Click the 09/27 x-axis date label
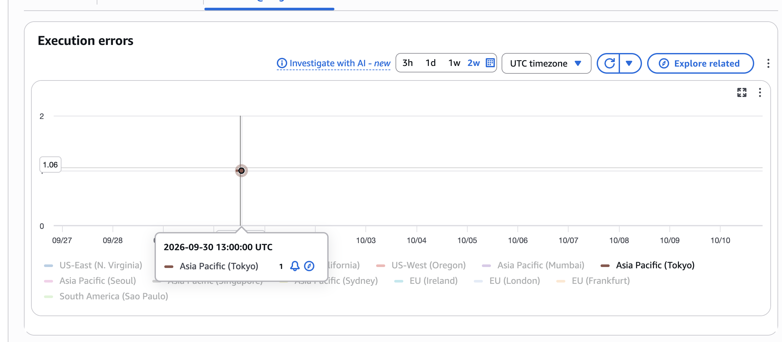Viewport: 782px width, 342px height. click(x=62, y=240)
